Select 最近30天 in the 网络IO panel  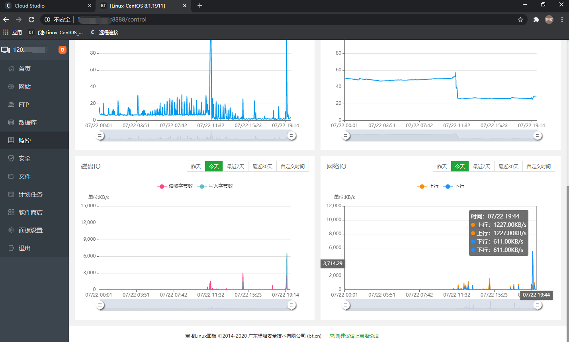[508, 166]
